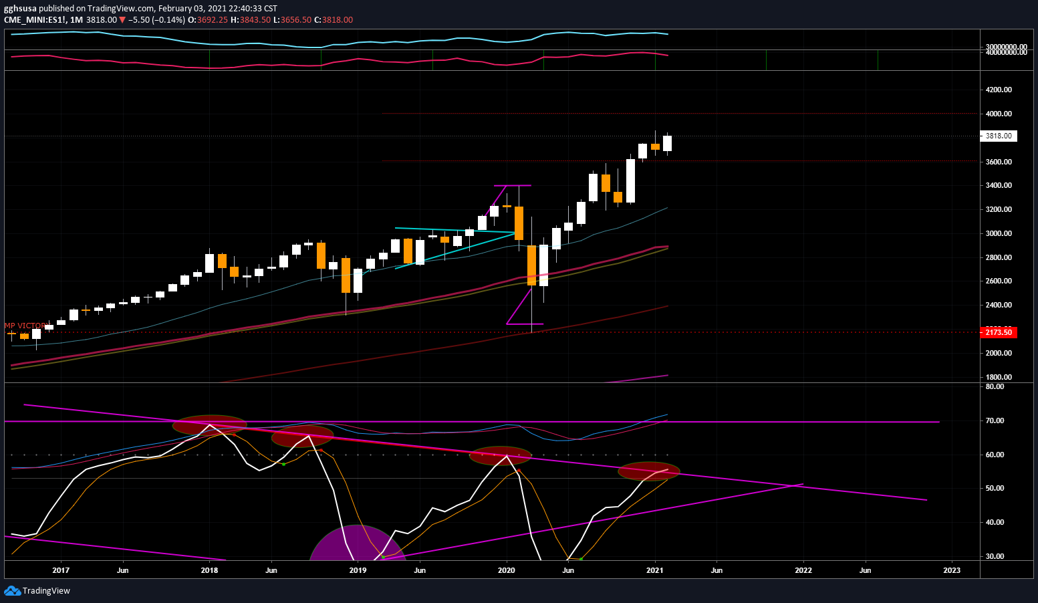This screenshot has width=1038, height=603.
Task: Click the 3200.00 price axis label
Action: point(999,209)
